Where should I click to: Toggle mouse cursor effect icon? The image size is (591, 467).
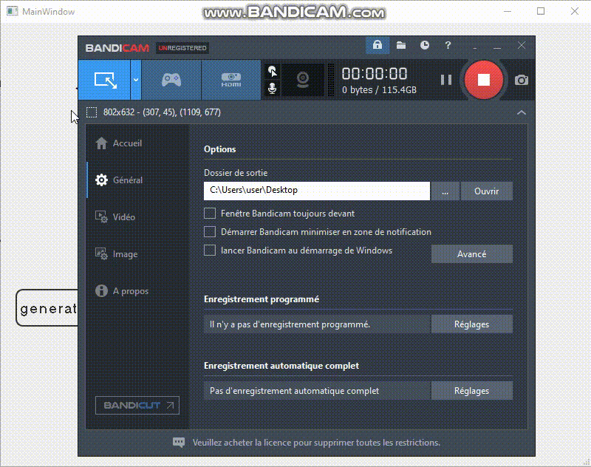coord(272,71)
